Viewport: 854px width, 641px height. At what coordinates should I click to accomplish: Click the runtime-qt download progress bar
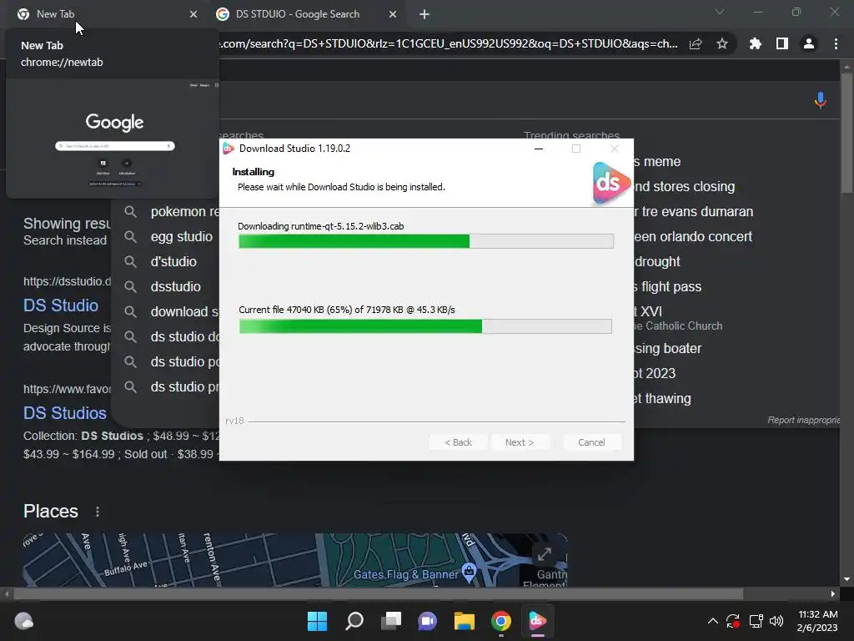coord(426,241)
